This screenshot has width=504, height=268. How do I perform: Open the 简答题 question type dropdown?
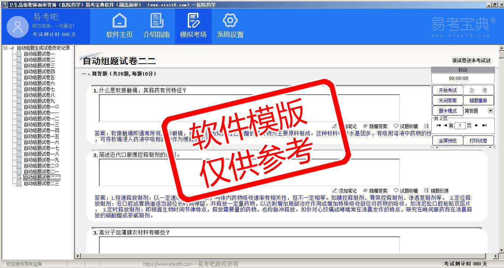point(490,111)
